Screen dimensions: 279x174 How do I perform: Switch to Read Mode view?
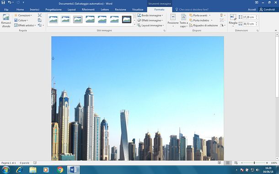220,163
